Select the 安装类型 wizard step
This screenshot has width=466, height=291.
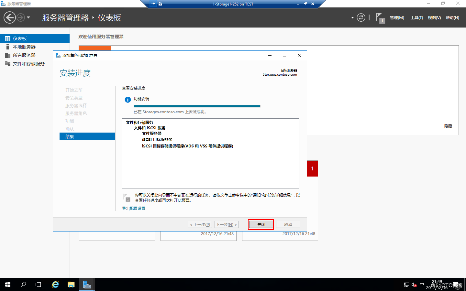point(74,98)
